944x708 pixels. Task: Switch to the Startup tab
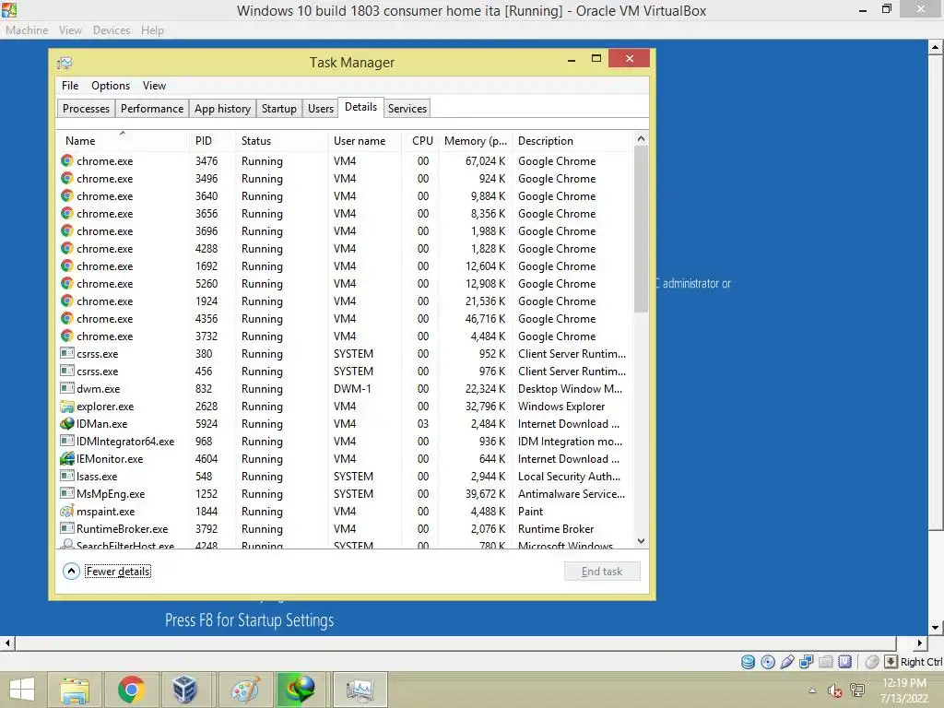[278, 109]
